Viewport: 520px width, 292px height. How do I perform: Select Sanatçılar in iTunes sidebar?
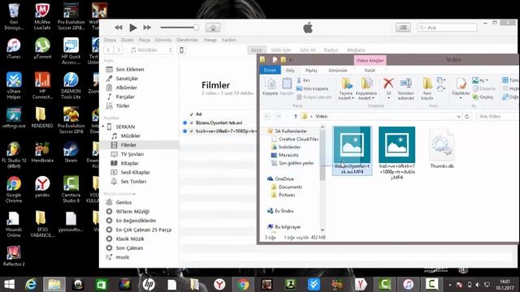[127, 79]
